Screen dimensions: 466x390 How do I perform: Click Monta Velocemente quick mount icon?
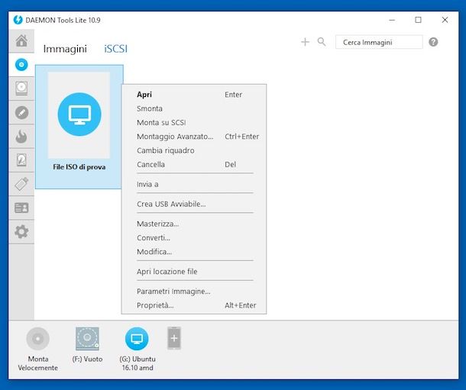[37, 339]
